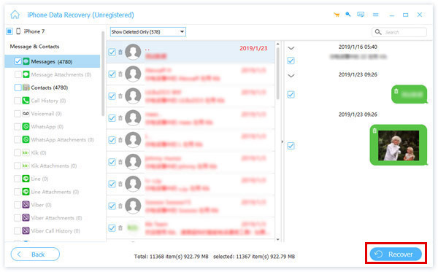Image resolution: width=438 pixels, height=272 pixels.
Task: Click the panel splitter collapse arrow
Action: tap(282, 141)
